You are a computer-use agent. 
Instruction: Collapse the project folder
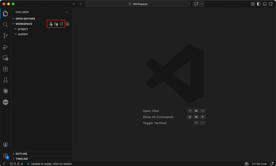(23, 29)
